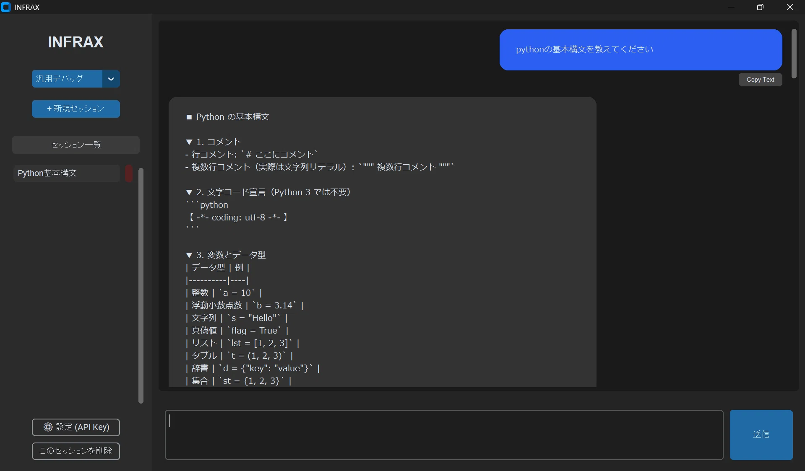
Task: Open the Python基本構文 session
Action: [67, 173]
